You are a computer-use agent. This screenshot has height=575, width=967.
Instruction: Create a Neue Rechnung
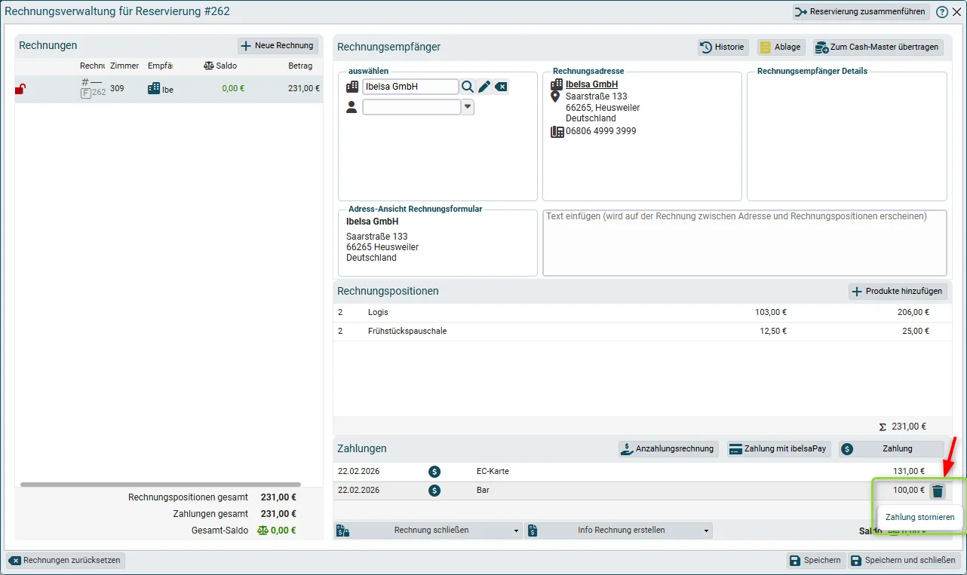pyautogui.click(x=278, y=46)
